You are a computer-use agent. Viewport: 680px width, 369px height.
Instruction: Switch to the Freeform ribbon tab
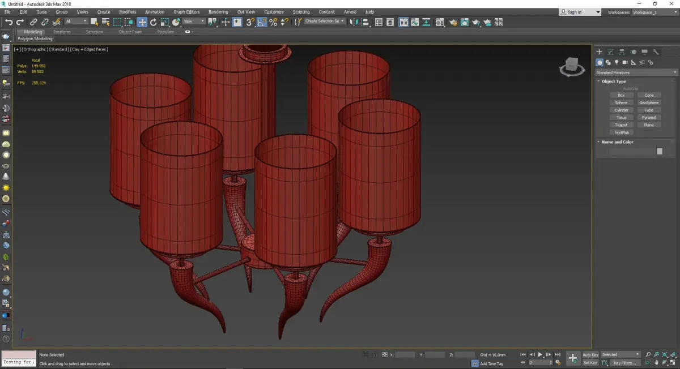(62, 32)
